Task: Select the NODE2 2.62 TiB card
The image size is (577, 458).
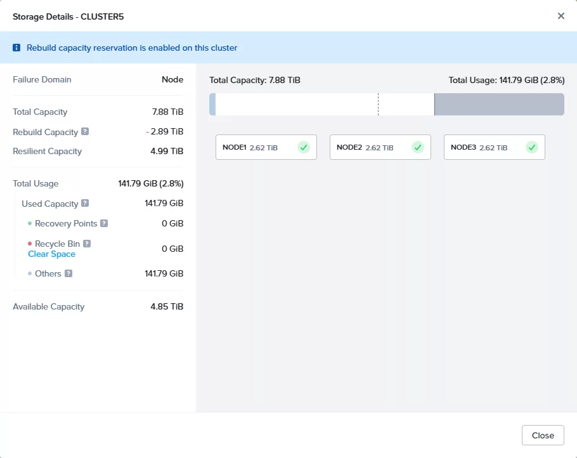Action: tap(380, 147)
